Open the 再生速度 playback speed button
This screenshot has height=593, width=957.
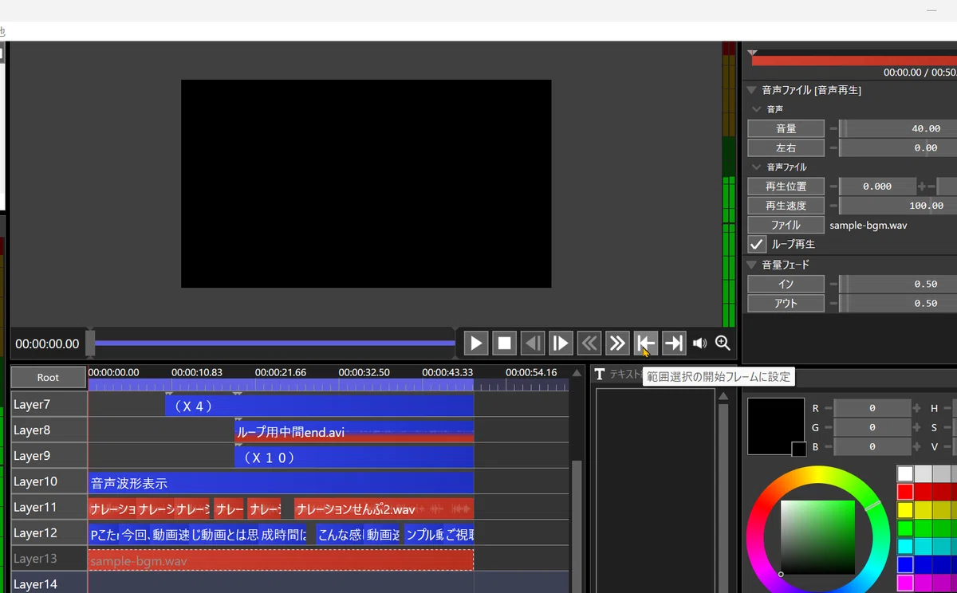pos(786,206)
